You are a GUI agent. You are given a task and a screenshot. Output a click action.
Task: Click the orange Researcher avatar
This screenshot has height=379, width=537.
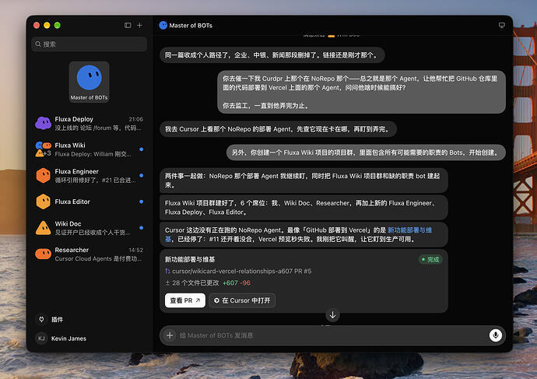[x=43, y=254]
